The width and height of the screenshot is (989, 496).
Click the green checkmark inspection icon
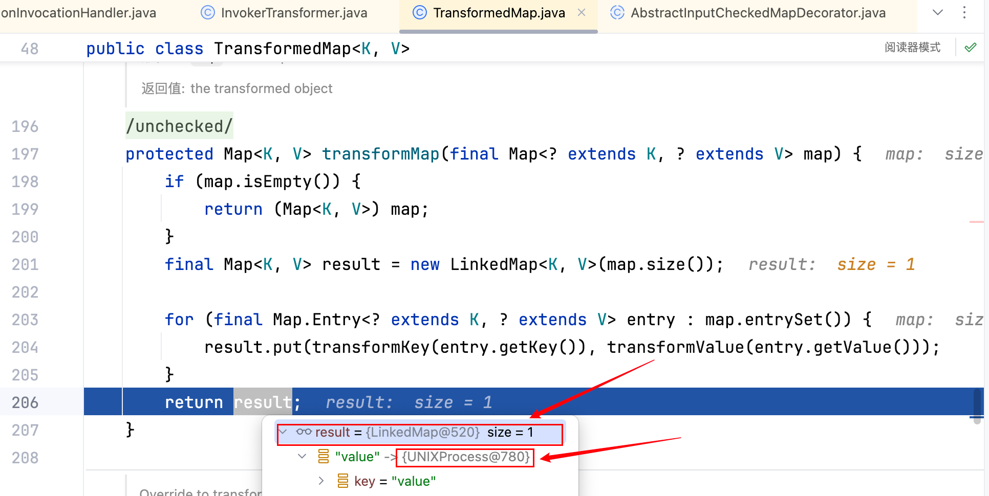click(x=970, y=48)
